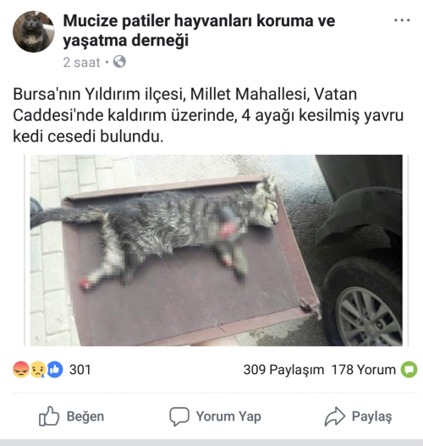Click the green comment bubble icon

(x=409, y=370)
